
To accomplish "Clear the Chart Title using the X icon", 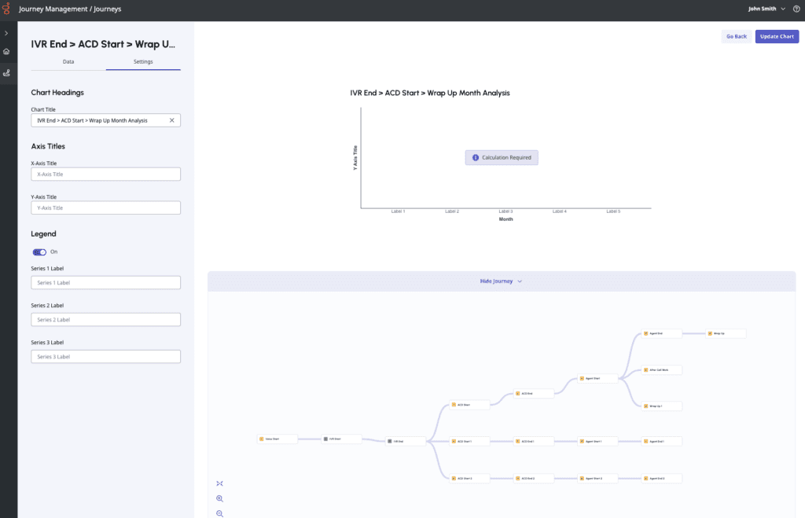I will [171, 120].
